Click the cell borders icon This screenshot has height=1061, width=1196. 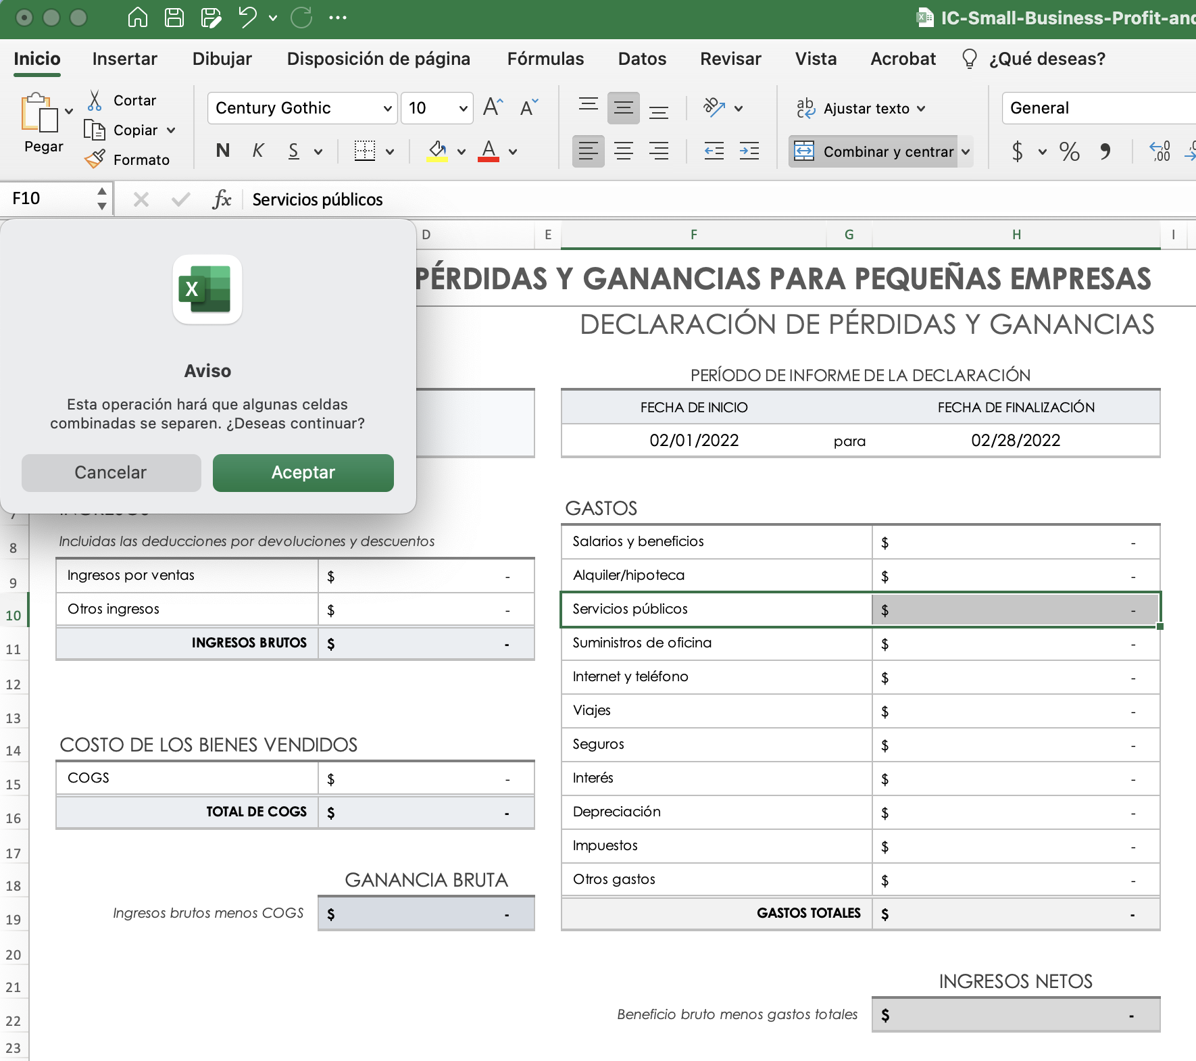coord(365,151)
